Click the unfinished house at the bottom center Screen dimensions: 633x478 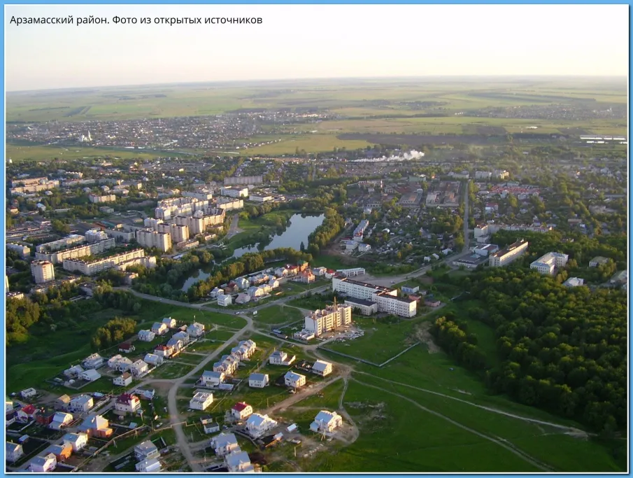click(326, 421)
